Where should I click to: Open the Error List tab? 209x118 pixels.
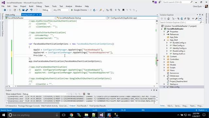pyautogui.click(x=63, y=106)
